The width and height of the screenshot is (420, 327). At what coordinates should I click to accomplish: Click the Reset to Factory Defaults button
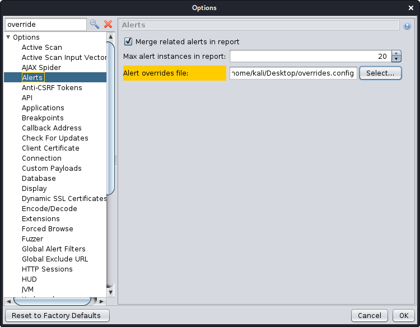click(57, 315)
